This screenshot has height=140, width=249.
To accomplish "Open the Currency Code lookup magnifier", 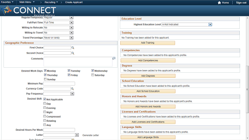I will (72, 89).
